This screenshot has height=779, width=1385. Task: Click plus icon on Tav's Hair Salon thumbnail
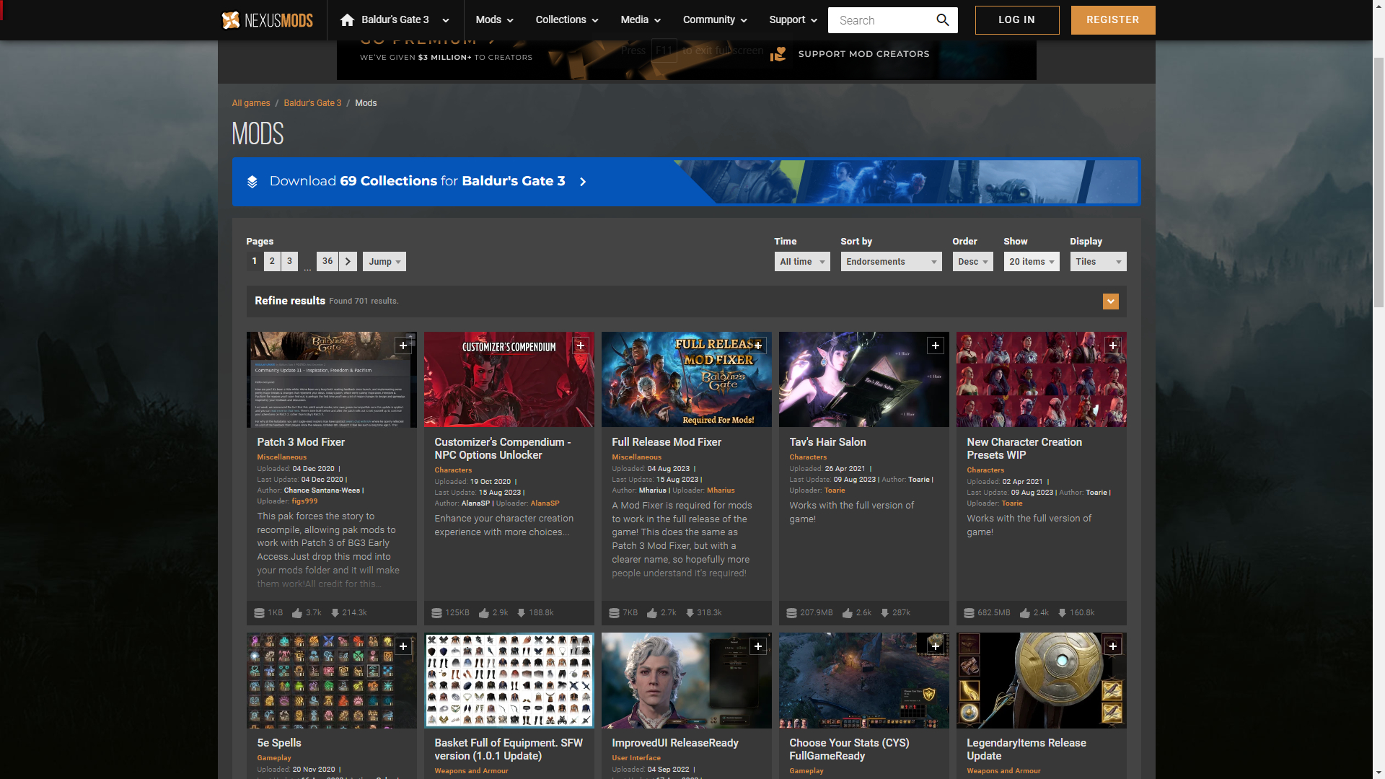[x=936, y=346]
